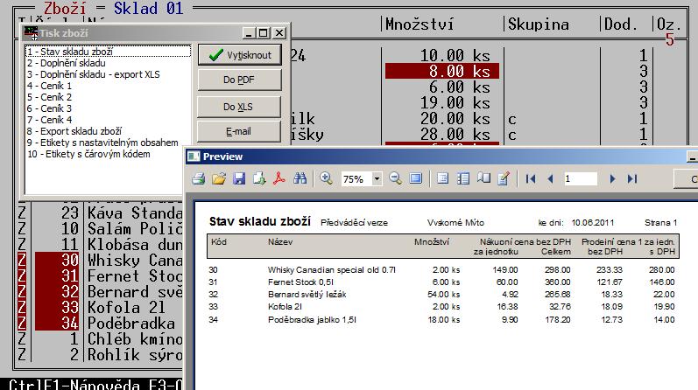The height and width of the screenshot is (390, 698).
Task: Open the 75% zoom dropdown arrow
Action: (377, 179)
